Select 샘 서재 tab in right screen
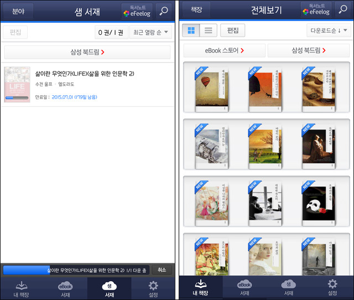This screenshot has height=300, width=354. tap(289, 287)
